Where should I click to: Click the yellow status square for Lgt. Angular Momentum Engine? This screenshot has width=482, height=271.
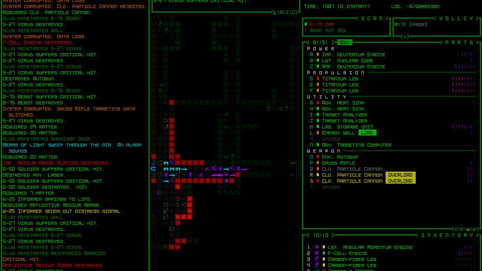tap(324, 247)
